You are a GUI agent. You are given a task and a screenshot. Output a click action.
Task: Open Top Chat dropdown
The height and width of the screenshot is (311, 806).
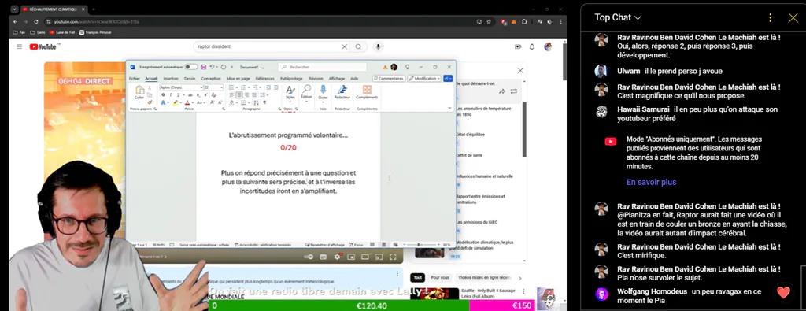coord(618,17)
